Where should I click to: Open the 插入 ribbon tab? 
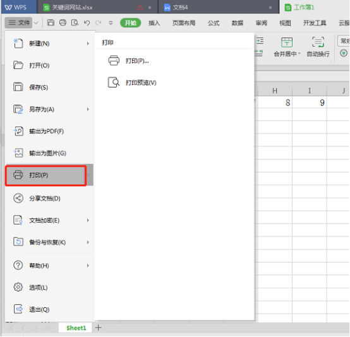(154, 23)
